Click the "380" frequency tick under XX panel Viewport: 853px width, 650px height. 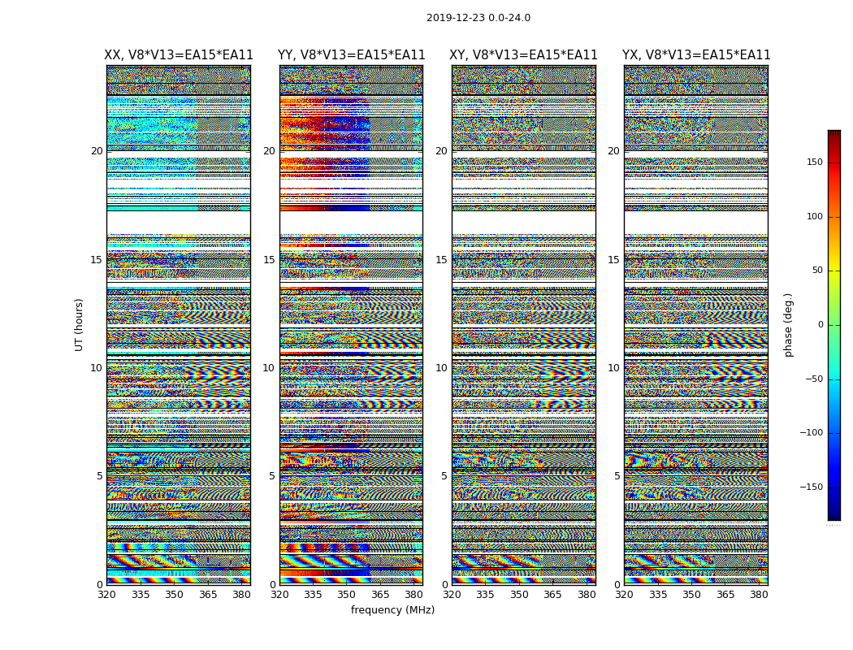pyautogui.click(x=241, y=595)
